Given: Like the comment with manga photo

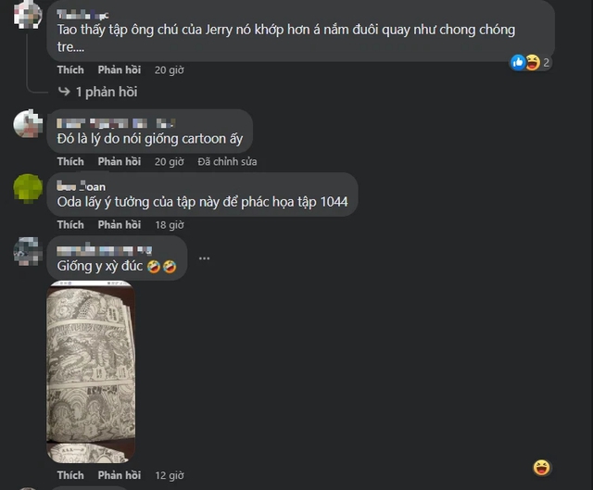Looking at the screenshot, I should coord(70,475).
